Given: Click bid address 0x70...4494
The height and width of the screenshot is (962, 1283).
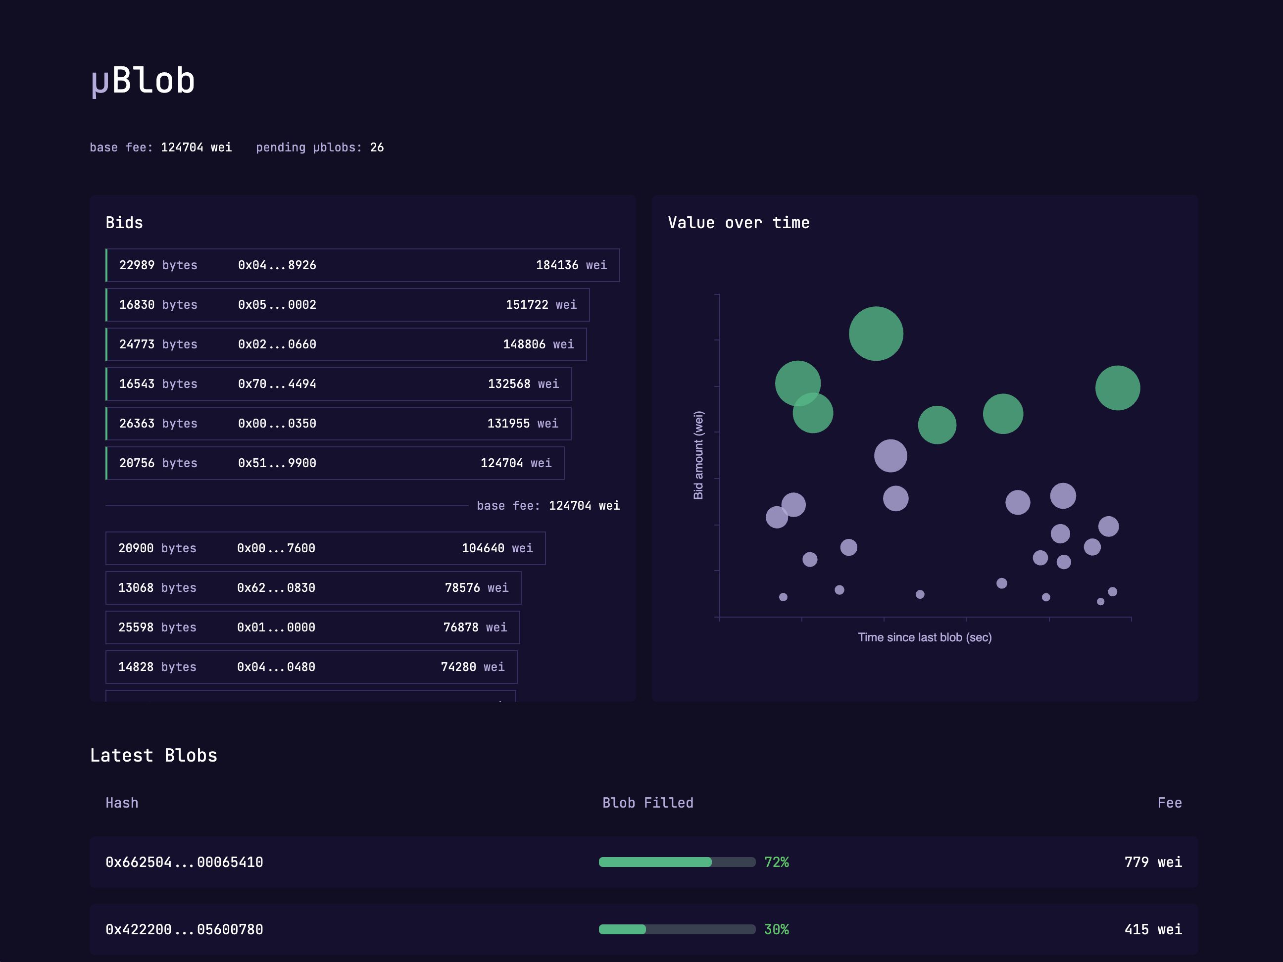Looking at the screenshot, I should [x=277, y=384].
